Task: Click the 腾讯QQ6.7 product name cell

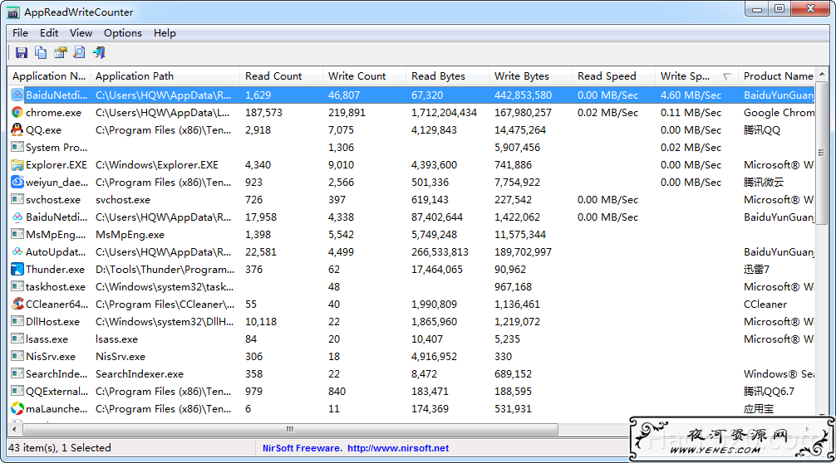Action: pos(769,391)
